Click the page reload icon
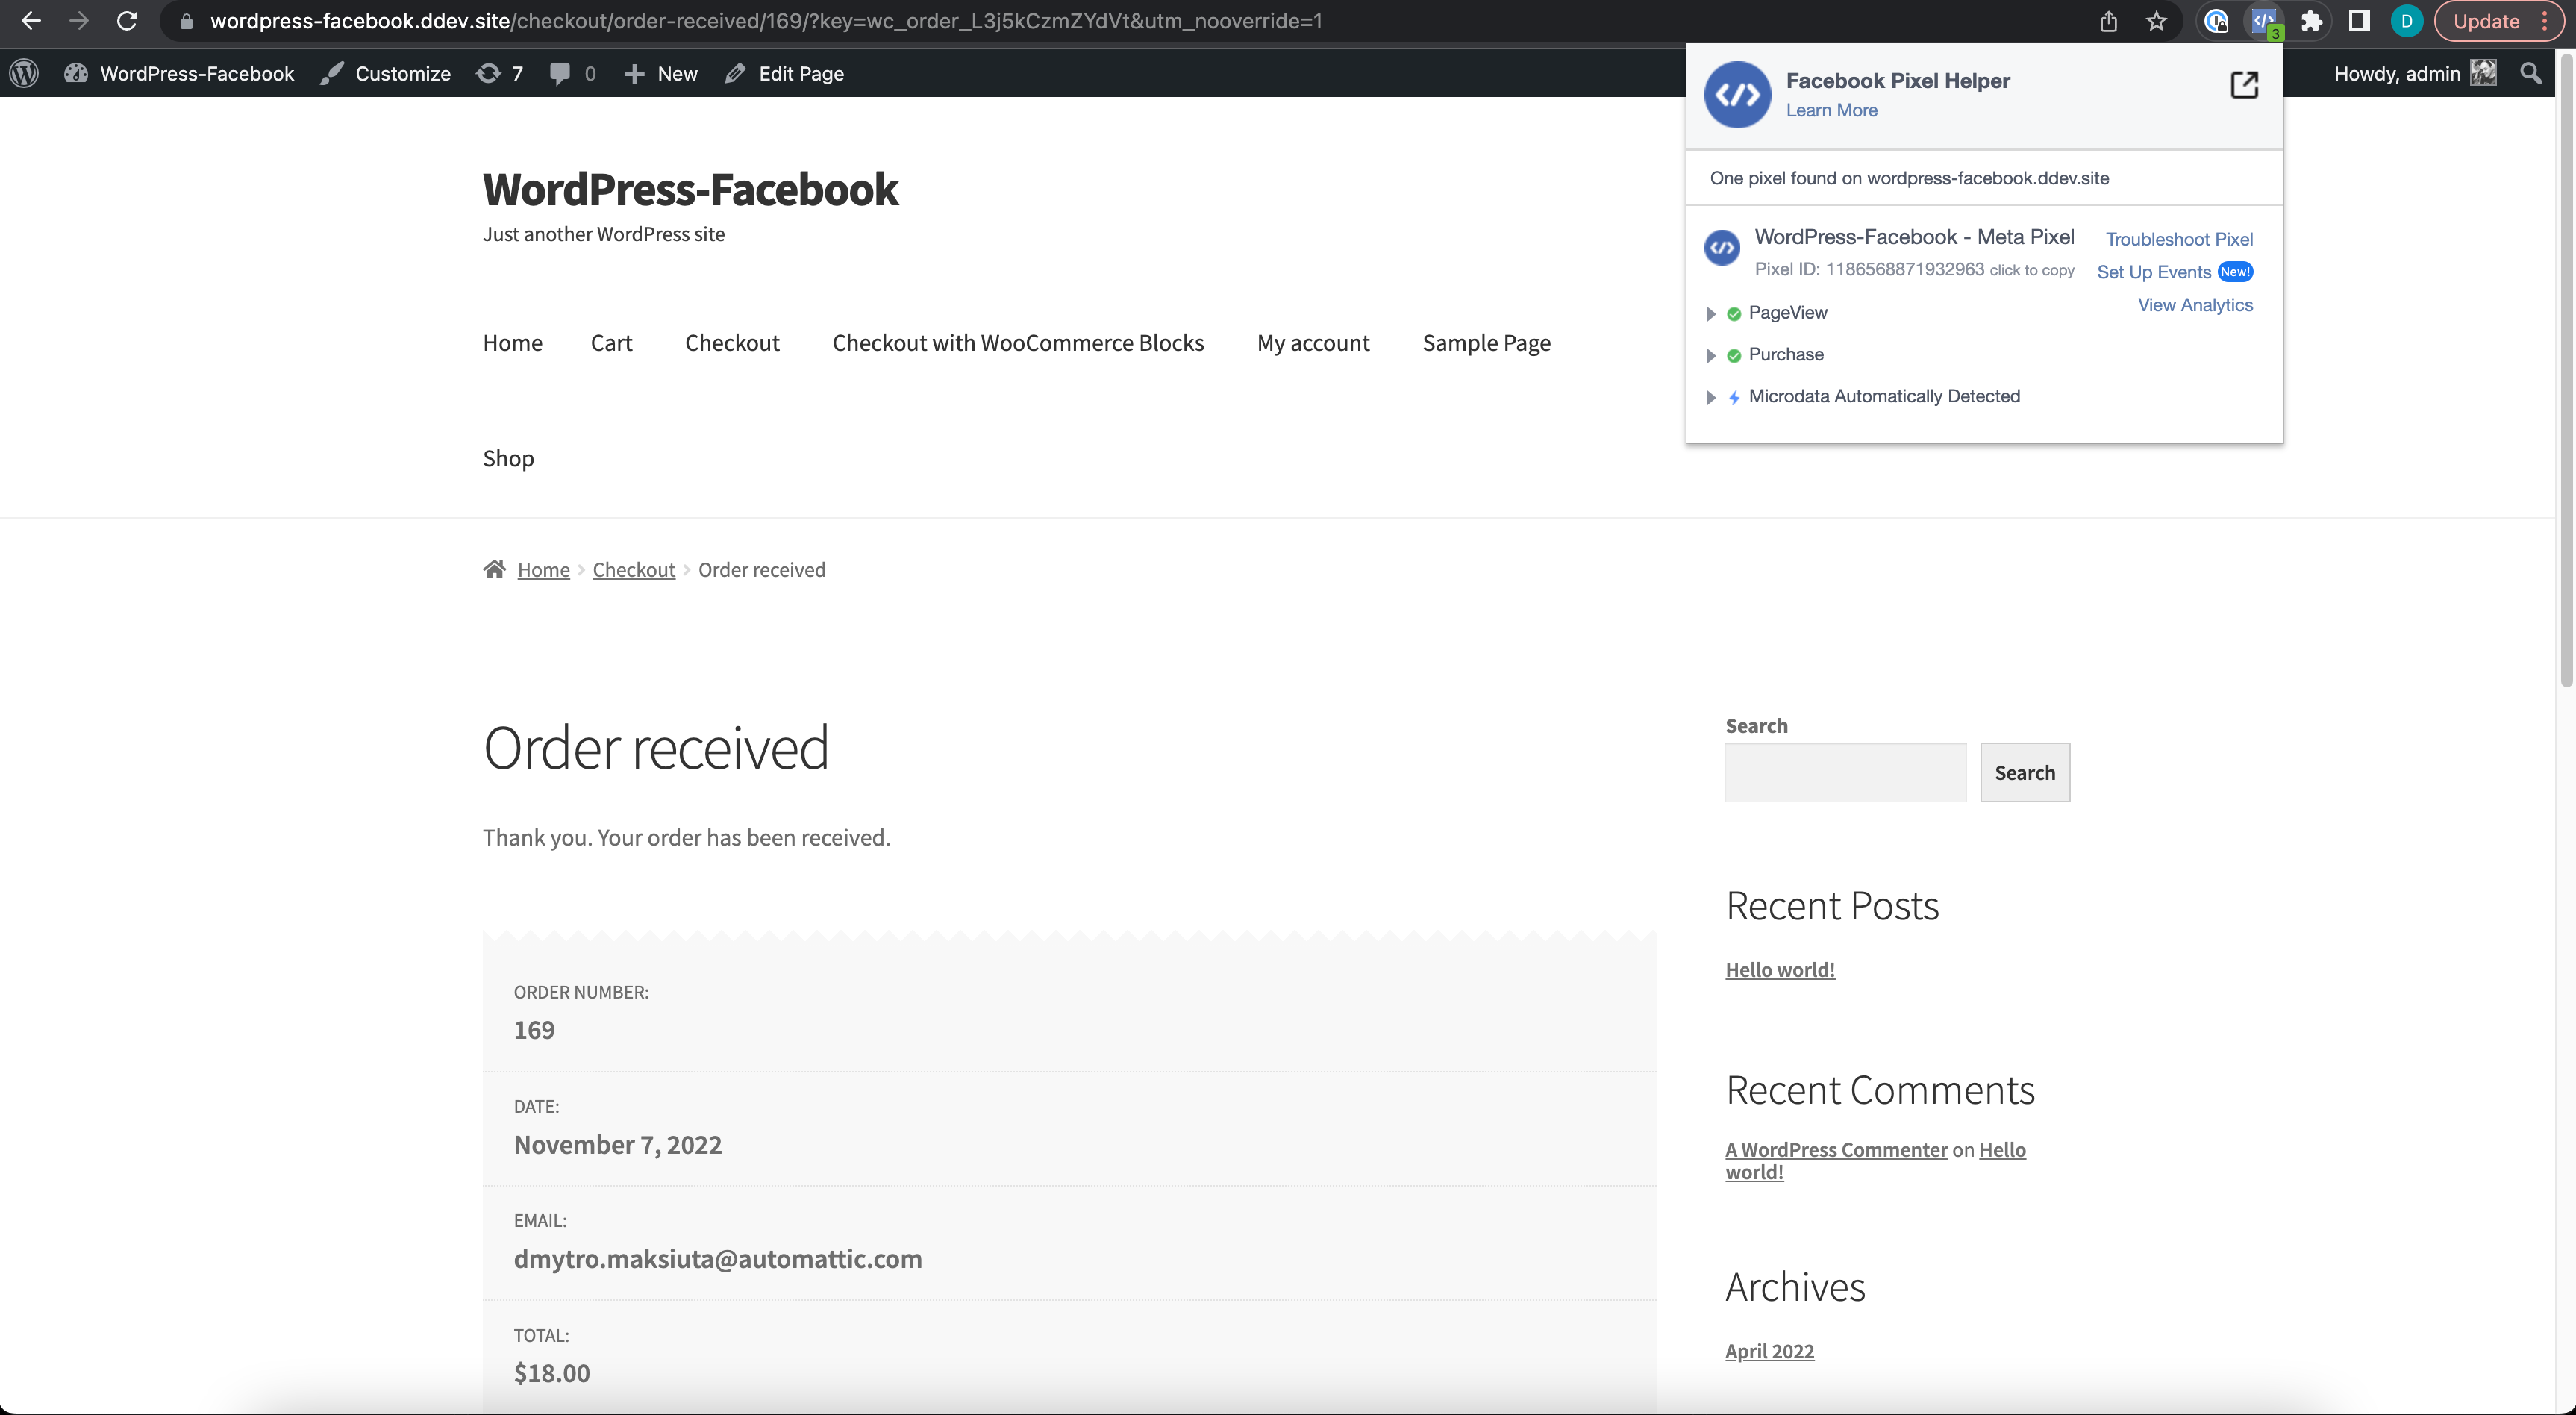 tap(127, 21)
